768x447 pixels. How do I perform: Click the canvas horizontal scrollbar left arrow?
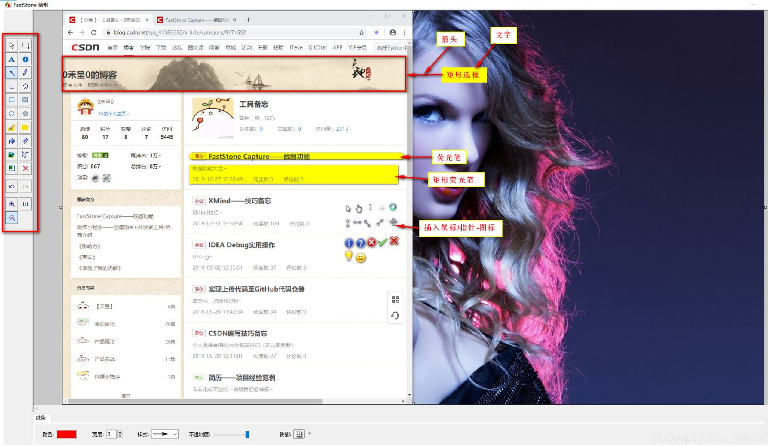tap(37, 408)
